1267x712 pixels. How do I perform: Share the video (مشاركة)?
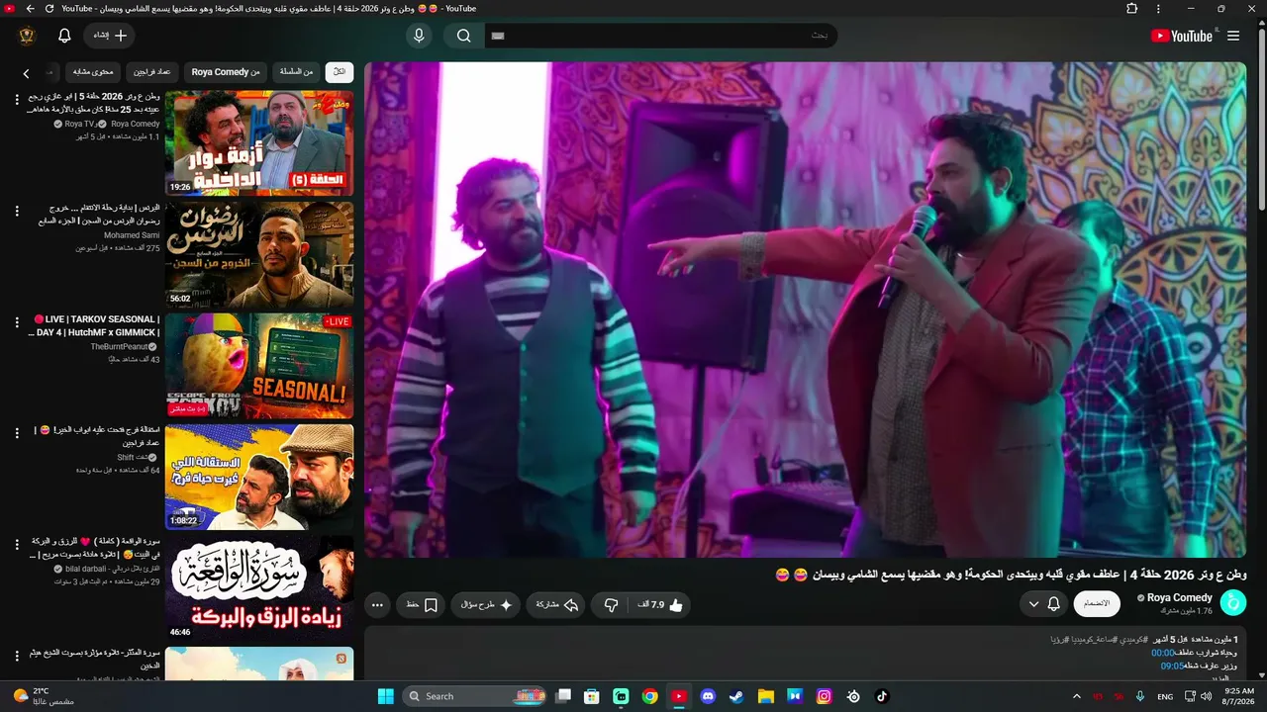click(x=557, y=605)
